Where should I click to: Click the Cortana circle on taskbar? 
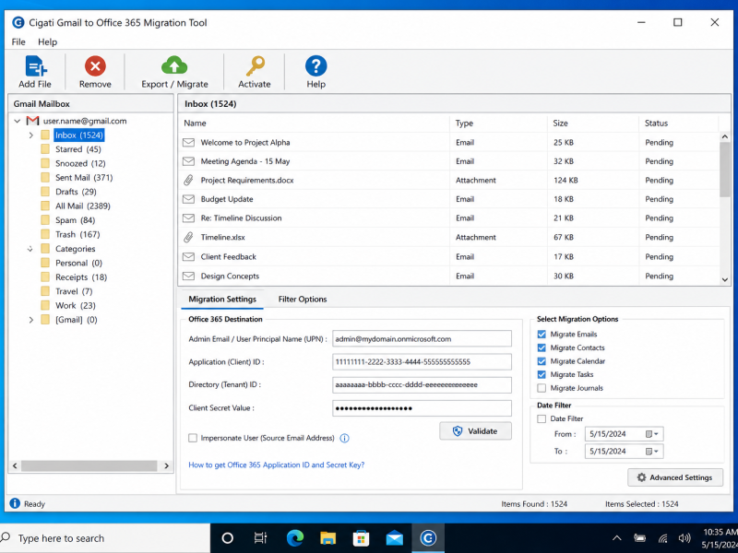227,538
